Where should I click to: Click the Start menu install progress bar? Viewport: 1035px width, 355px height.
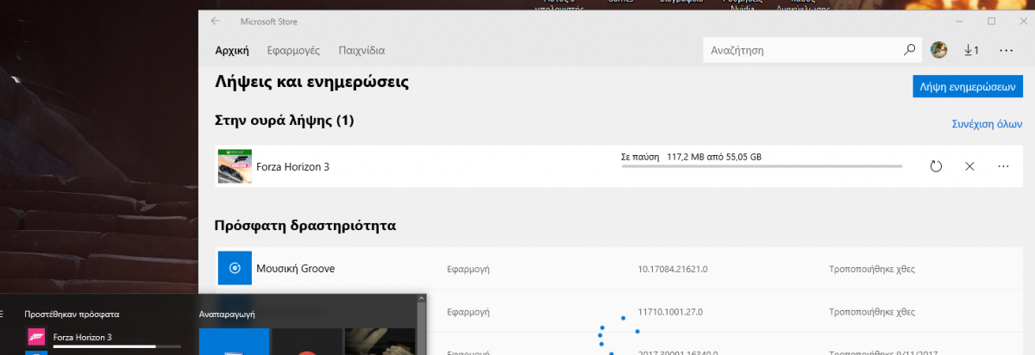[117, 346]
